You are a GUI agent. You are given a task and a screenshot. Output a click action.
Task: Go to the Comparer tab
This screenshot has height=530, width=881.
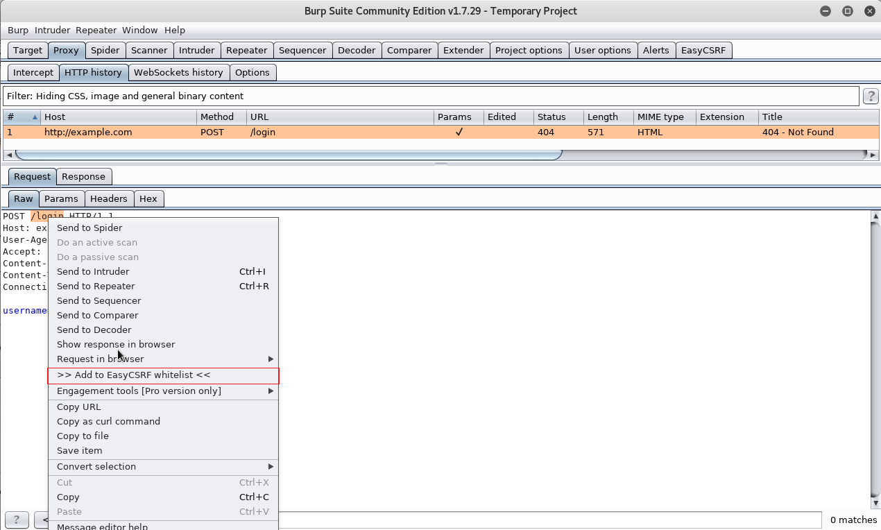point(409,50)
